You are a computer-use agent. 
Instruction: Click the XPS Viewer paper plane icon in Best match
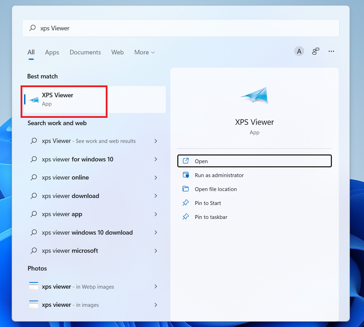(x=34, y=100)
